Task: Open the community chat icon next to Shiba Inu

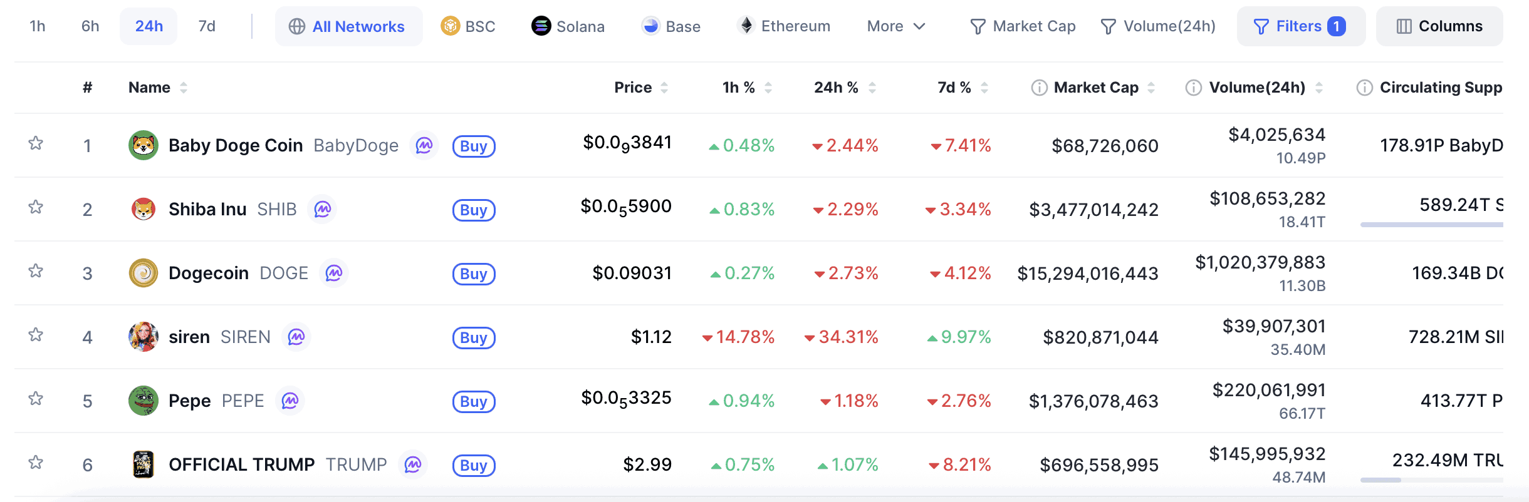Action: [321, 210]
